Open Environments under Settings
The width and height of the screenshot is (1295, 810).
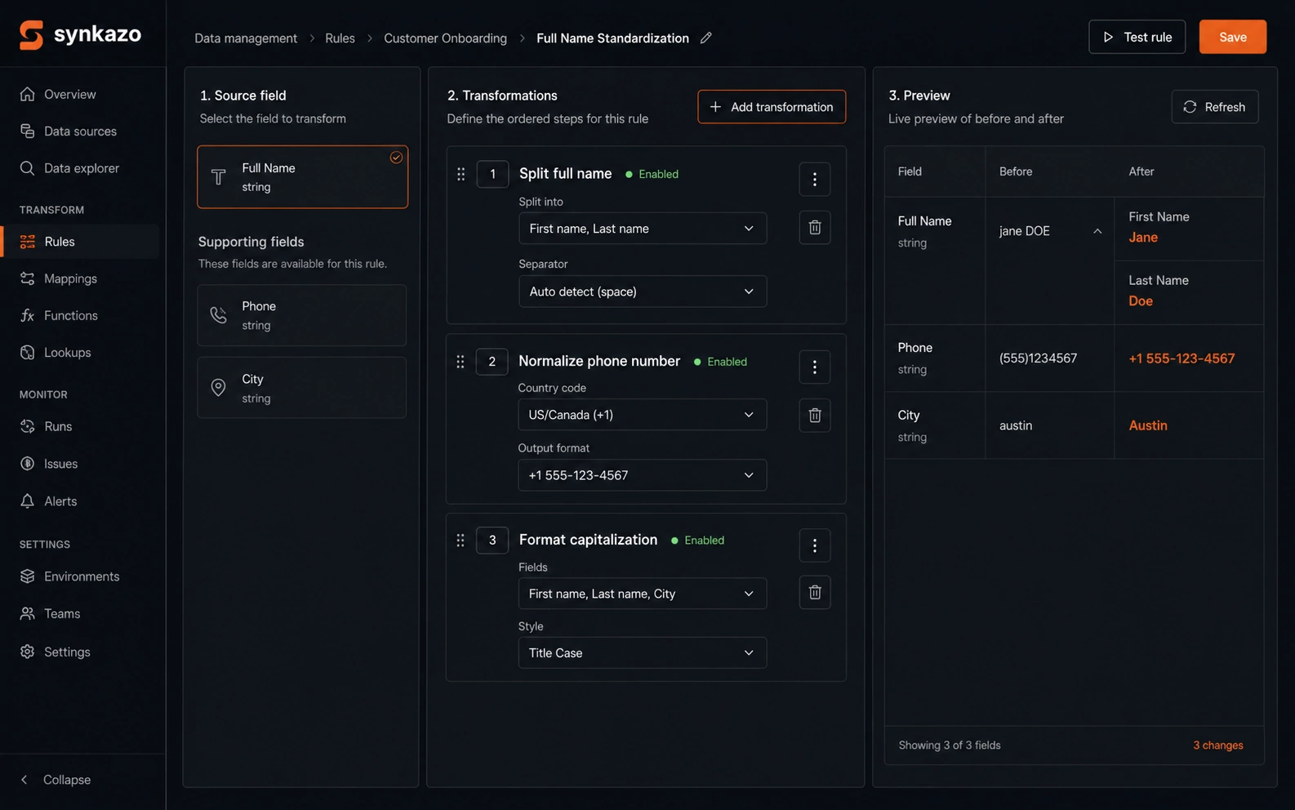tap(80, 576)
